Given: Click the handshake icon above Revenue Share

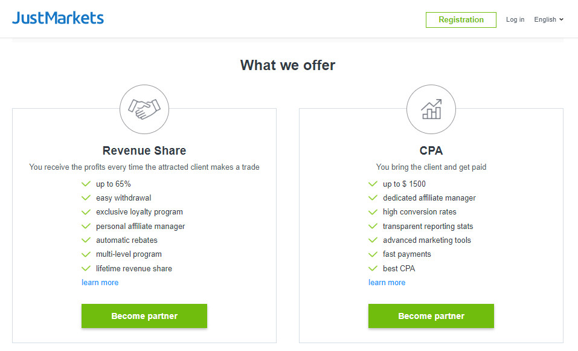Looking at the screenshot, I should (144, 109).
